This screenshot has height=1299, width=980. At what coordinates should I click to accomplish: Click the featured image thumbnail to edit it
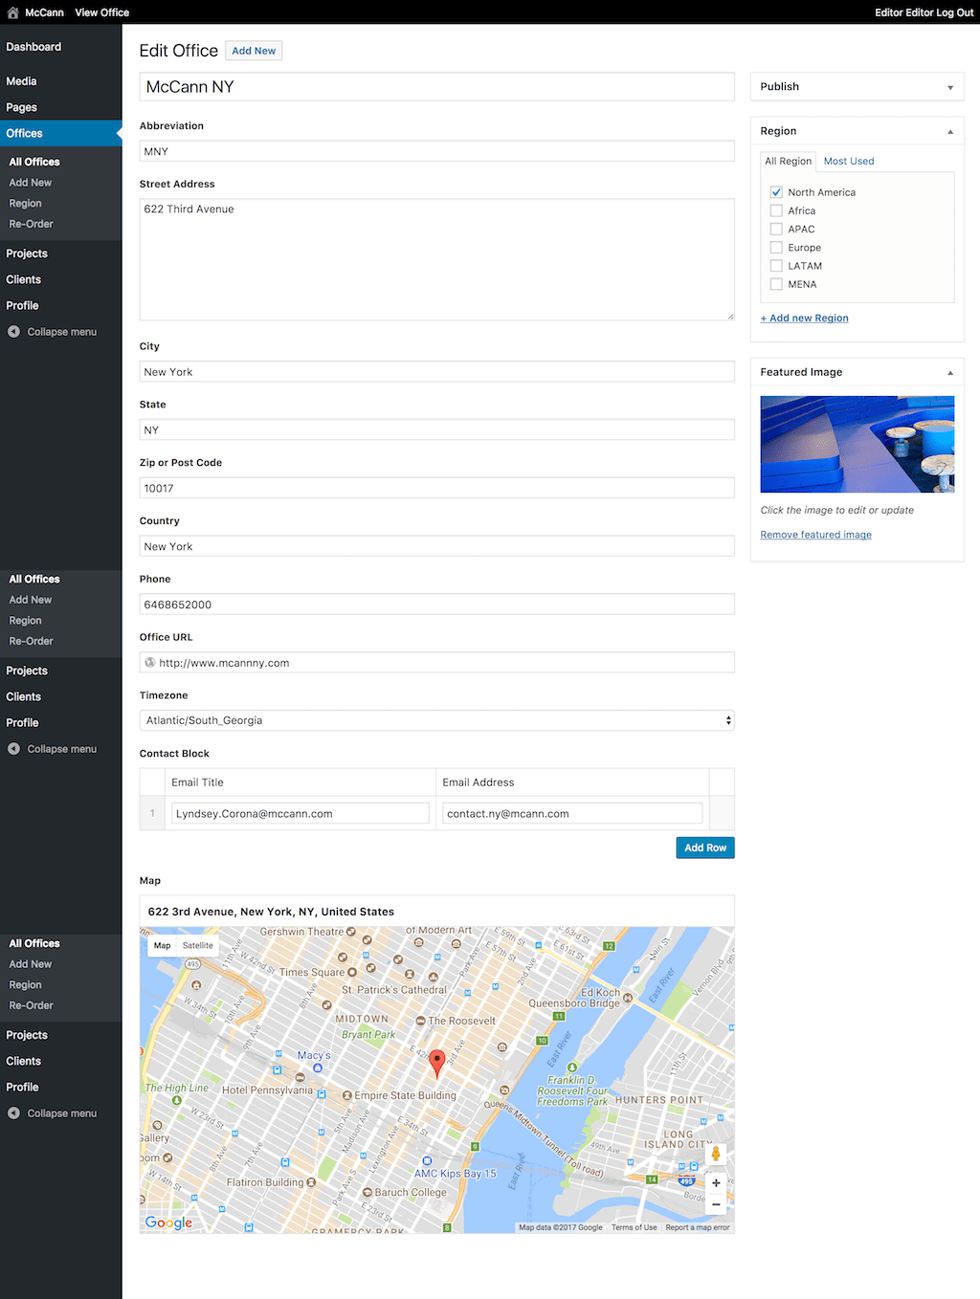[857, 444]
